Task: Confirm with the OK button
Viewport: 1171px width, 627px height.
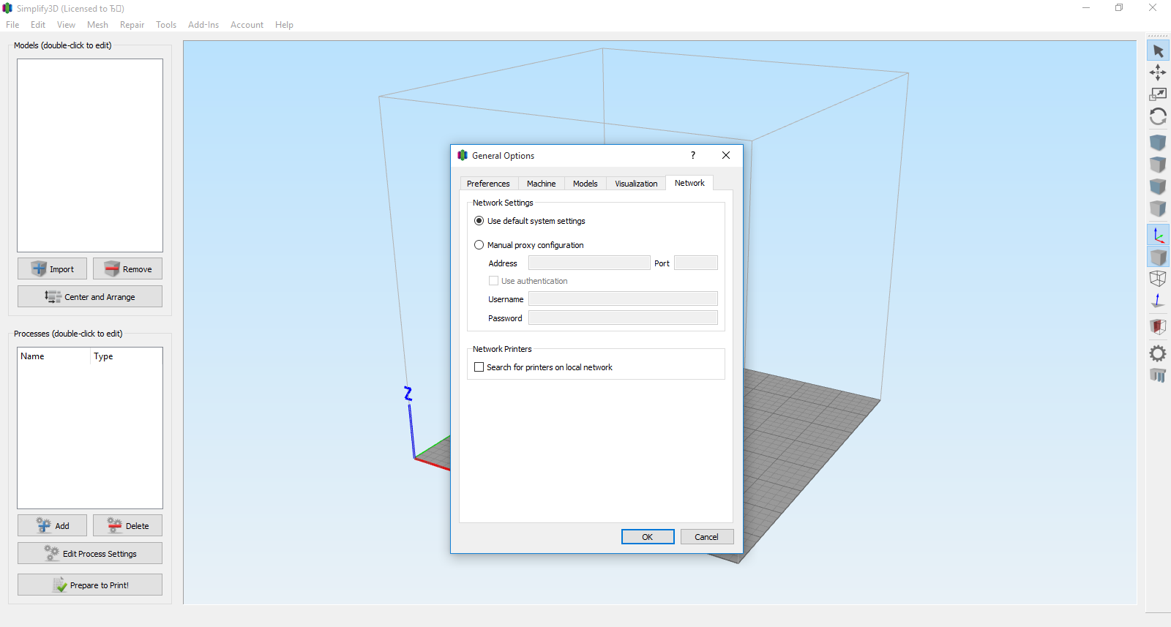Action: tap(648, 537)
